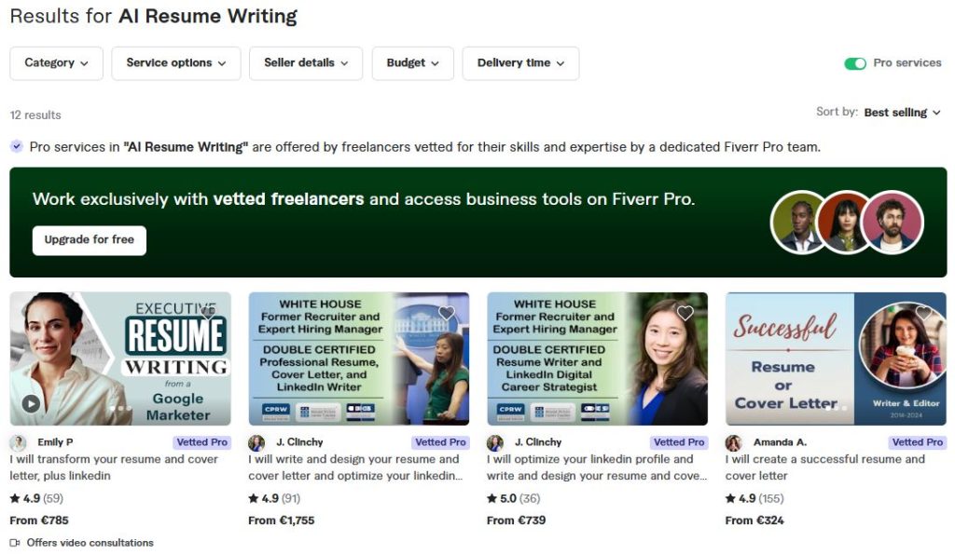Favorite J. Clinchy's resume writer gig heart
This screenshot has height=555, width=955.
[x=447, y=313]
